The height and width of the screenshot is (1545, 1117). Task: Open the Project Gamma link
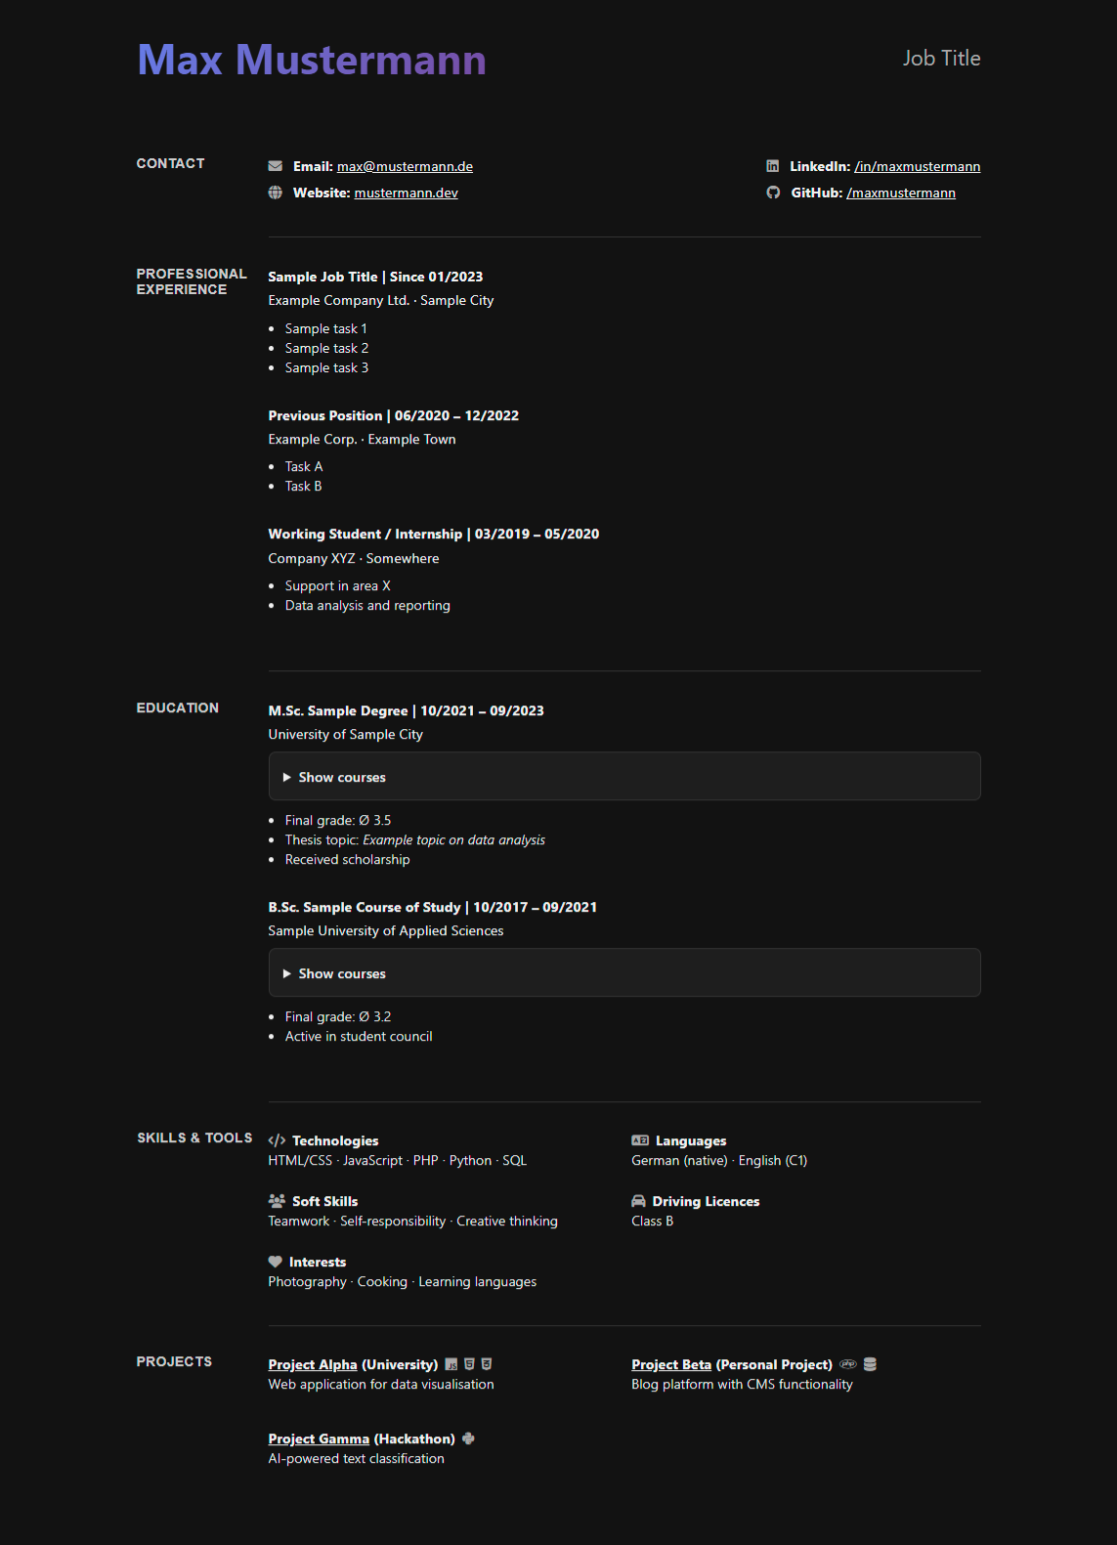319,1438
